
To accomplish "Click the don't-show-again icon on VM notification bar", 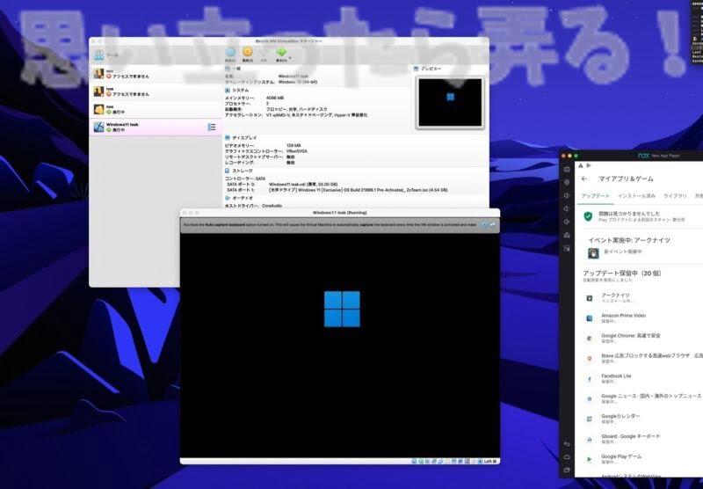I will coord(493,224).
